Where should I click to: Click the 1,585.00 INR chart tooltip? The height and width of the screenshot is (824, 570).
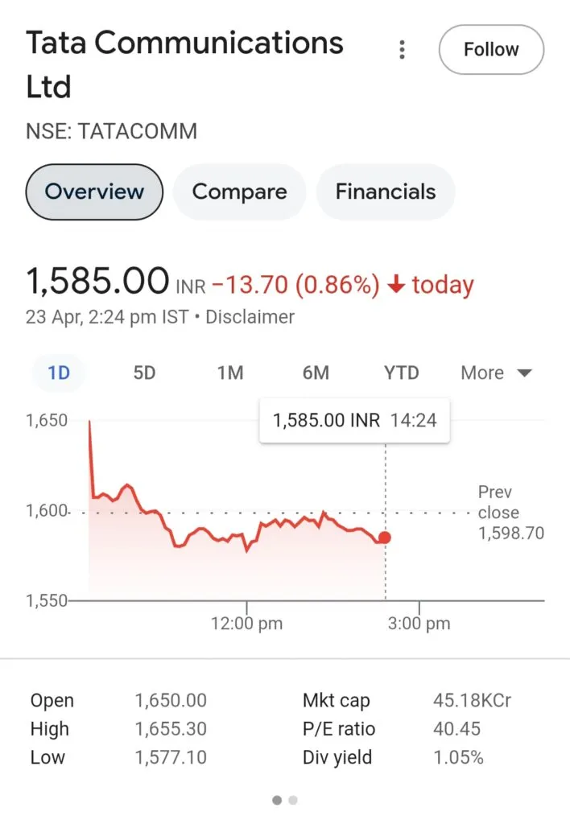pos(354,420)
